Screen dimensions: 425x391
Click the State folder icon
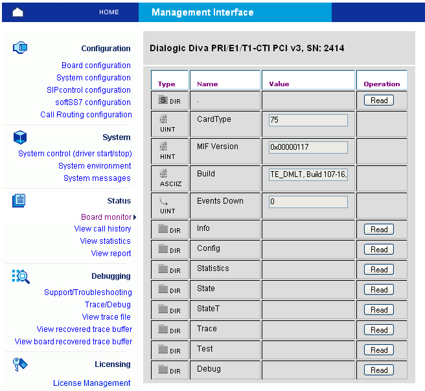tap(163, 289)
